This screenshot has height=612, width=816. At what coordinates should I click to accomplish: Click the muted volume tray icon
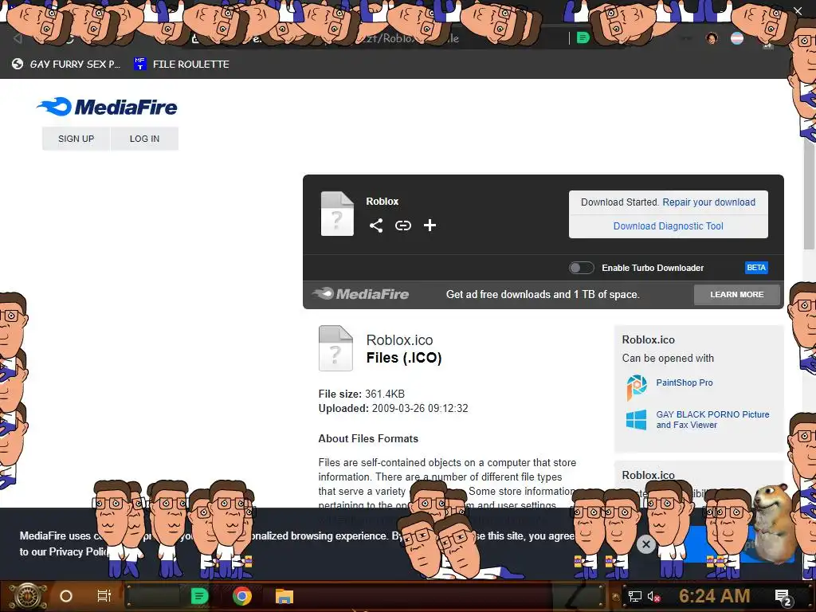(x=653, y=596)
